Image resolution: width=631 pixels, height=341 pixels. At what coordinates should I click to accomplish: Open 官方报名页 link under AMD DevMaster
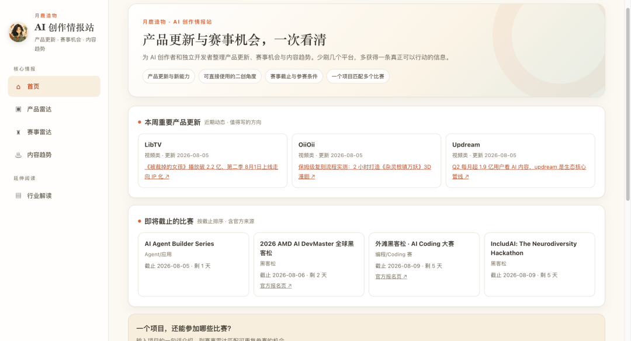point(276,286)
